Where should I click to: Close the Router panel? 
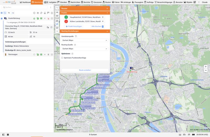point(107,8)
